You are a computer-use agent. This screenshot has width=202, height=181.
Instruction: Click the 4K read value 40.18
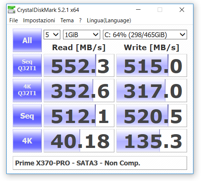coord(79,140)
